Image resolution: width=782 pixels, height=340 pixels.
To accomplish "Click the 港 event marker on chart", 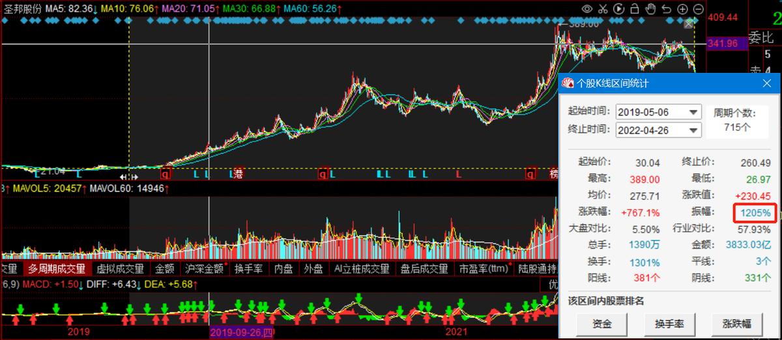I will coord(239,175).
